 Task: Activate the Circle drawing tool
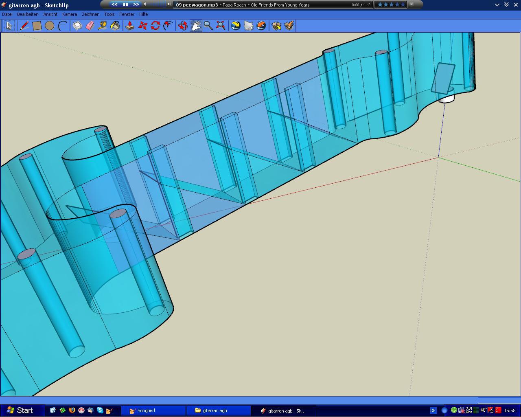tap(50, 26)
